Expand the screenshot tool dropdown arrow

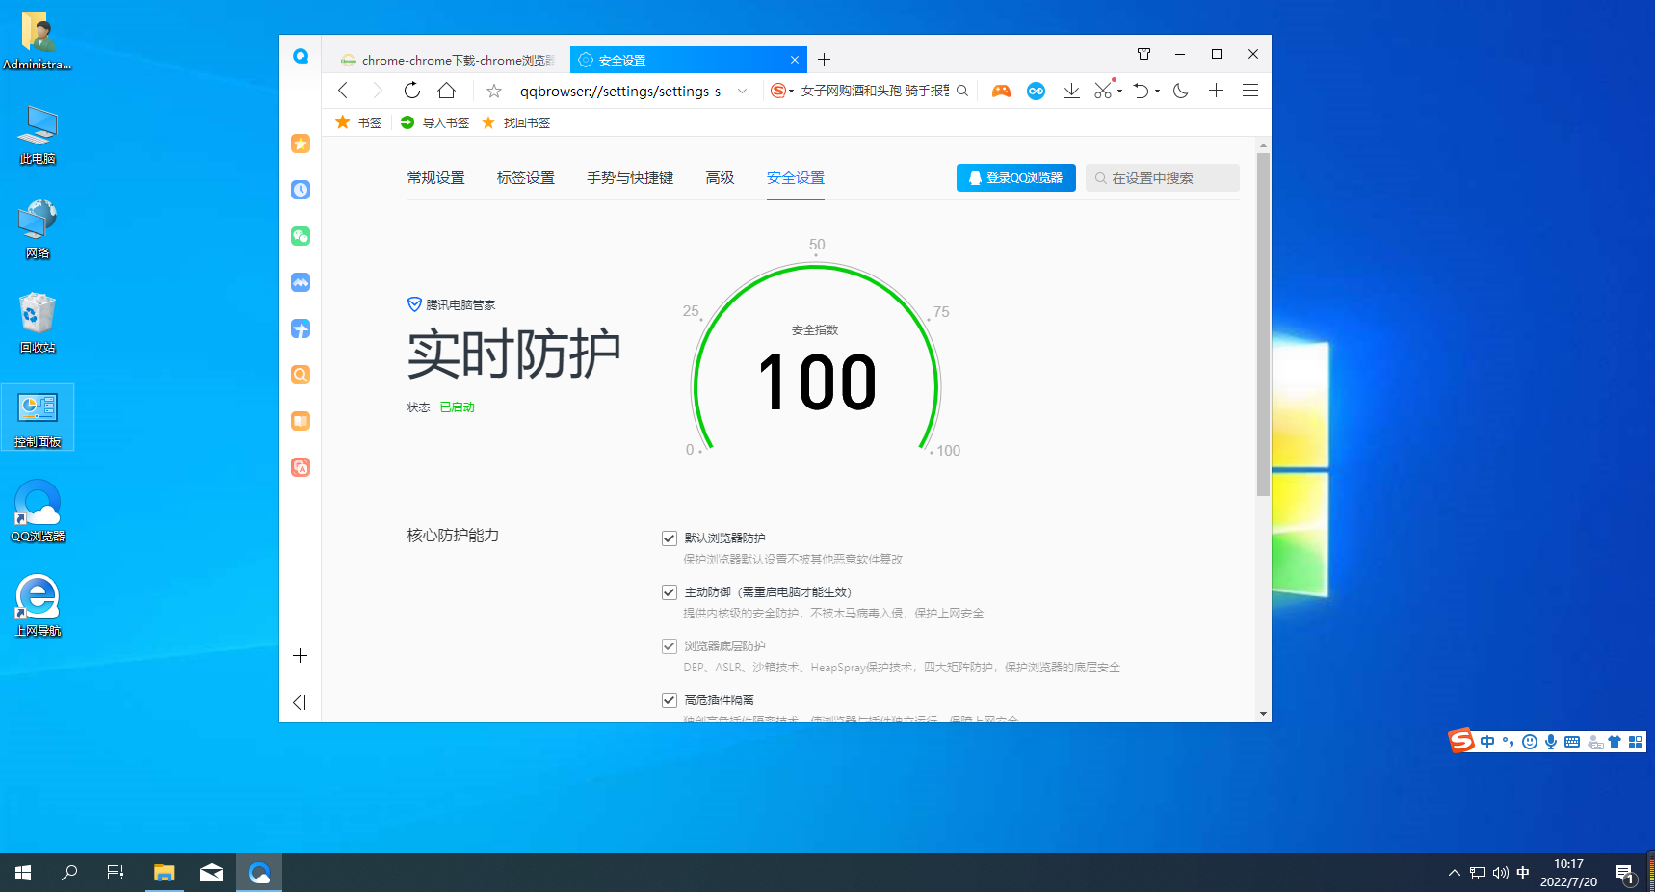(1119, 92)
